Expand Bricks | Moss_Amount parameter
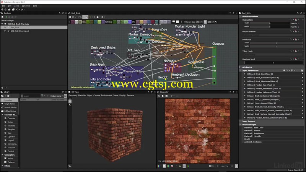The image size is (306, 172). pyautogui.click(x=245, y=103)
